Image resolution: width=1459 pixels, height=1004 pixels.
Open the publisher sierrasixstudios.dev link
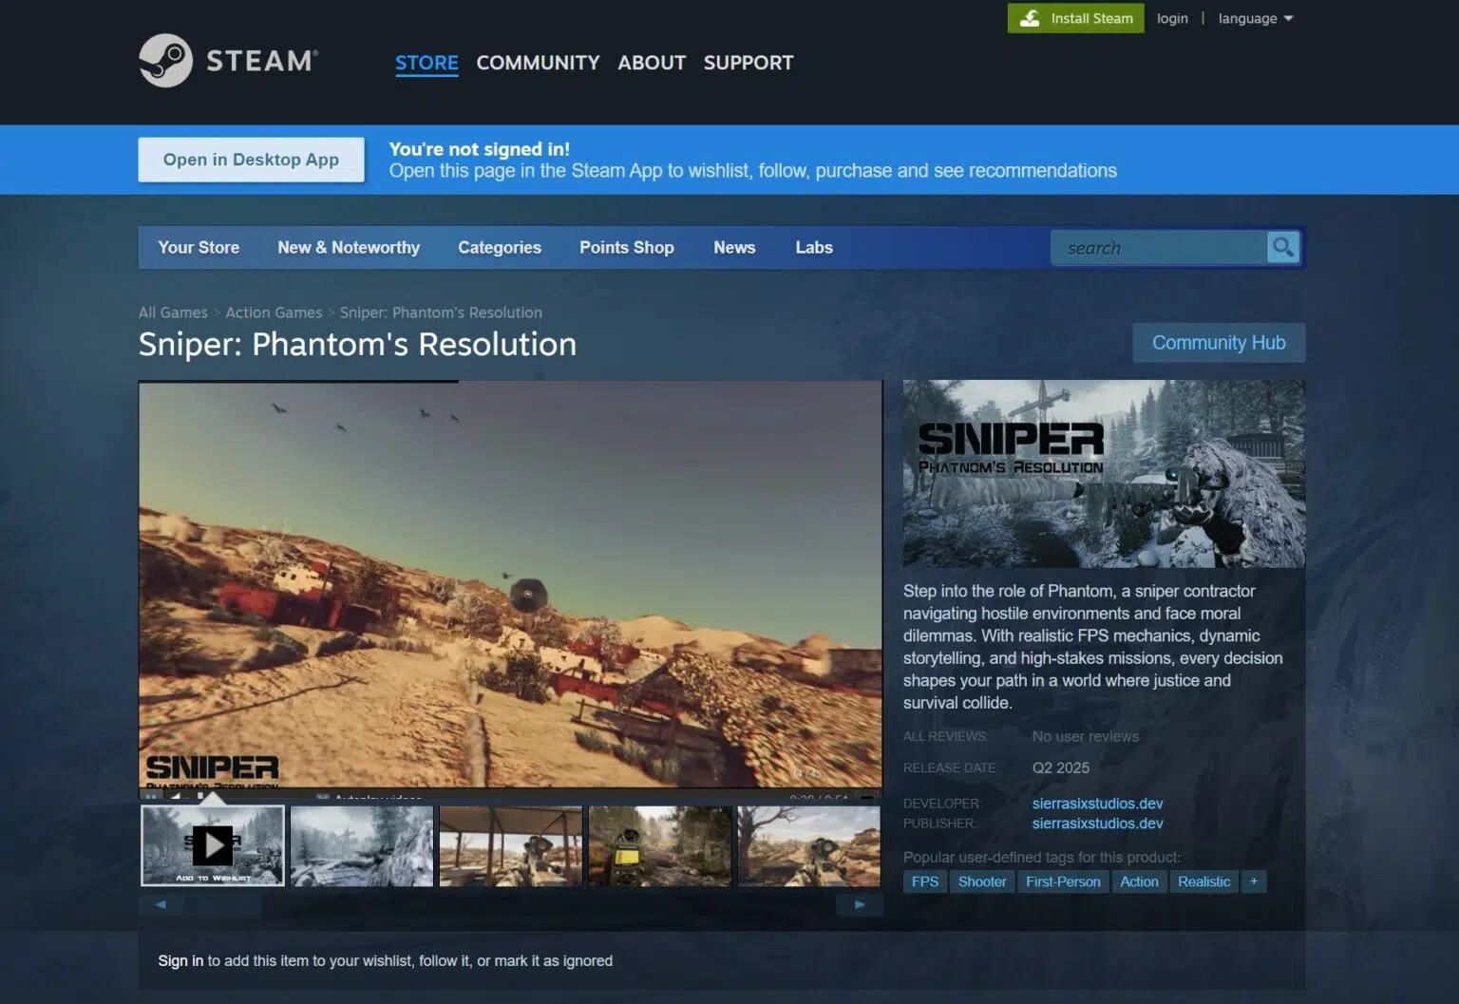coord(1097,824)
